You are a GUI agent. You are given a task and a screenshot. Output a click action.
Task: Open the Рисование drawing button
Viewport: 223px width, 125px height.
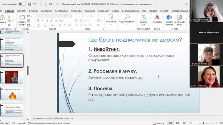(111, 20)
